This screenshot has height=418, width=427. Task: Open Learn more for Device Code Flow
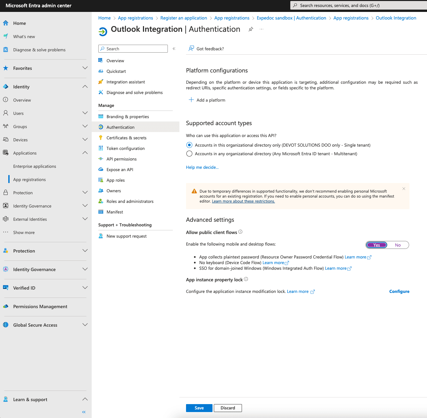(276, 263)
